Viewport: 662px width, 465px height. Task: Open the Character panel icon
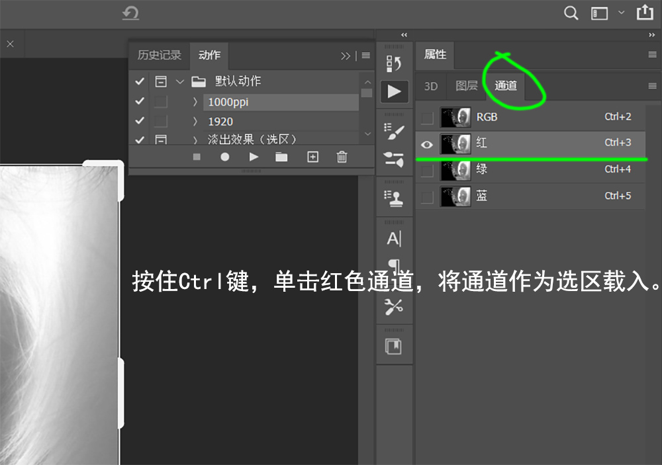point(395,238)
